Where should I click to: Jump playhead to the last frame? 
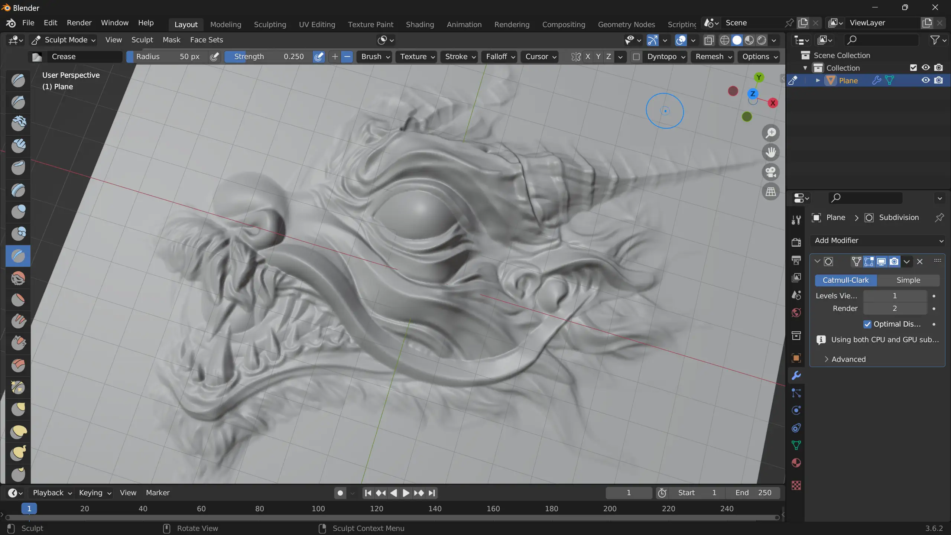point(431,493)
